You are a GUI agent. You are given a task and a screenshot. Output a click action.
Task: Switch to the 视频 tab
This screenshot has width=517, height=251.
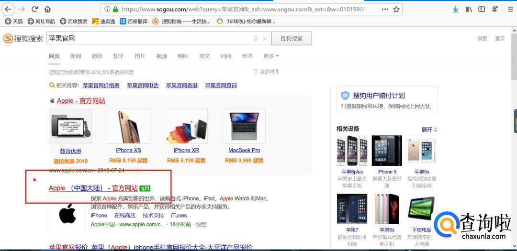[x=161, y=56]
